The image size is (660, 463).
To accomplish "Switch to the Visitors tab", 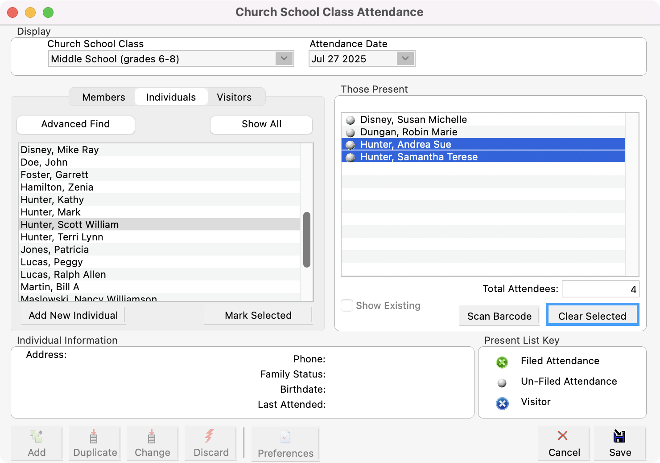I will tap(235, 97).
